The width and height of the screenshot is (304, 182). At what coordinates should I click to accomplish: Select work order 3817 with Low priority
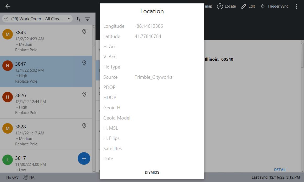(39, 162)
